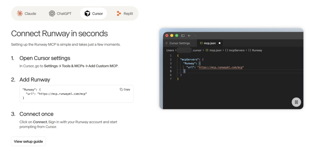Copy the Runway JSON snippet
Image resolution: width=311 pixels, height=151 pixels.
[125, 90]
